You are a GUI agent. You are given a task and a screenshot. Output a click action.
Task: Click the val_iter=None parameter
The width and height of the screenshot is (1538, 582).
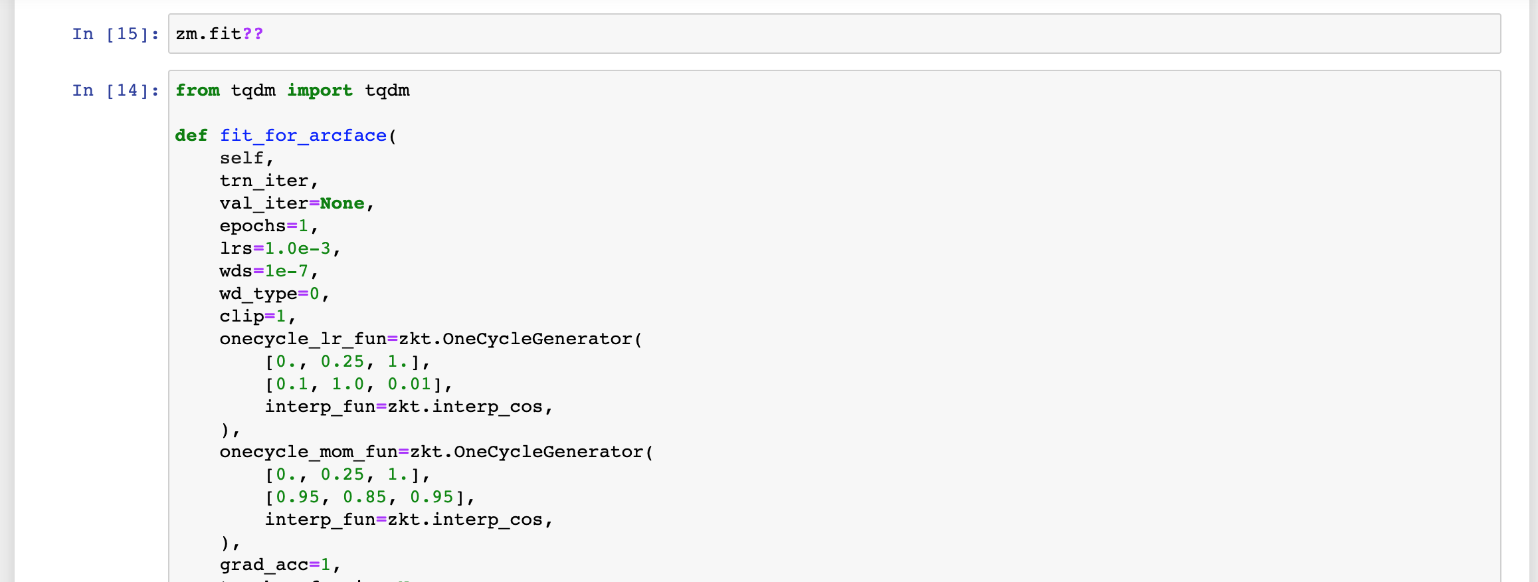click(292, 203)
